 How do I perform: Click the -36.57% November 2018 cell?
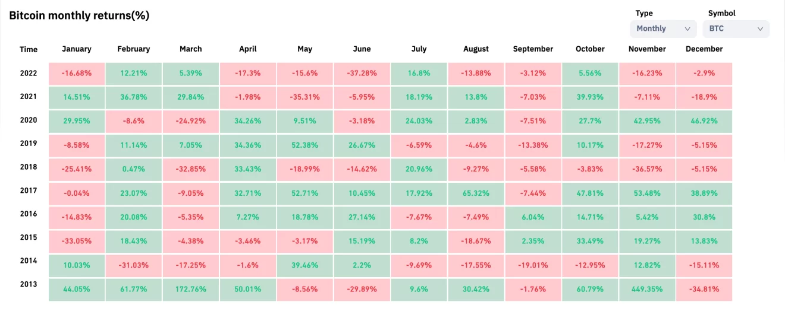click(x=647, y=169)
